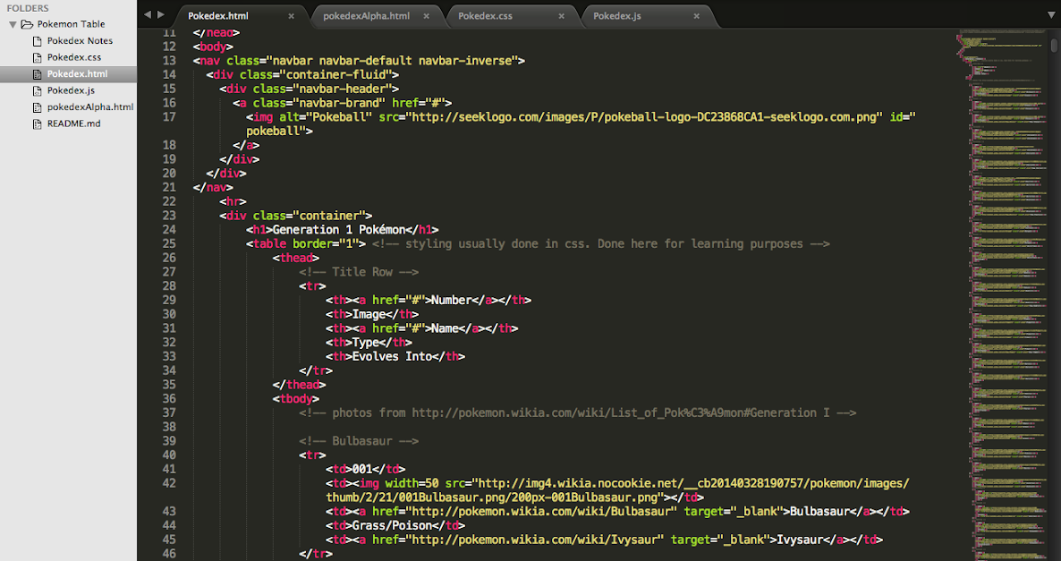Viewport: 1061px width, 561px height.
Task: Close the Pokedex.css tab
Action: point(561,16)
